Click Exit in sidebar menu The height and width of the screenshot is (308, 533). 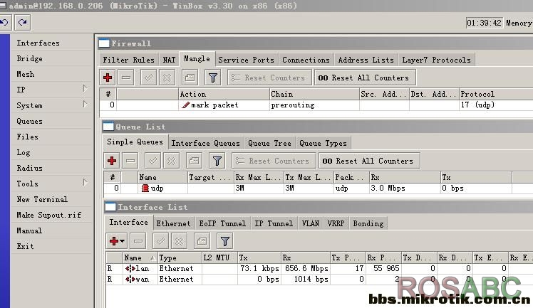pos(26,246)
